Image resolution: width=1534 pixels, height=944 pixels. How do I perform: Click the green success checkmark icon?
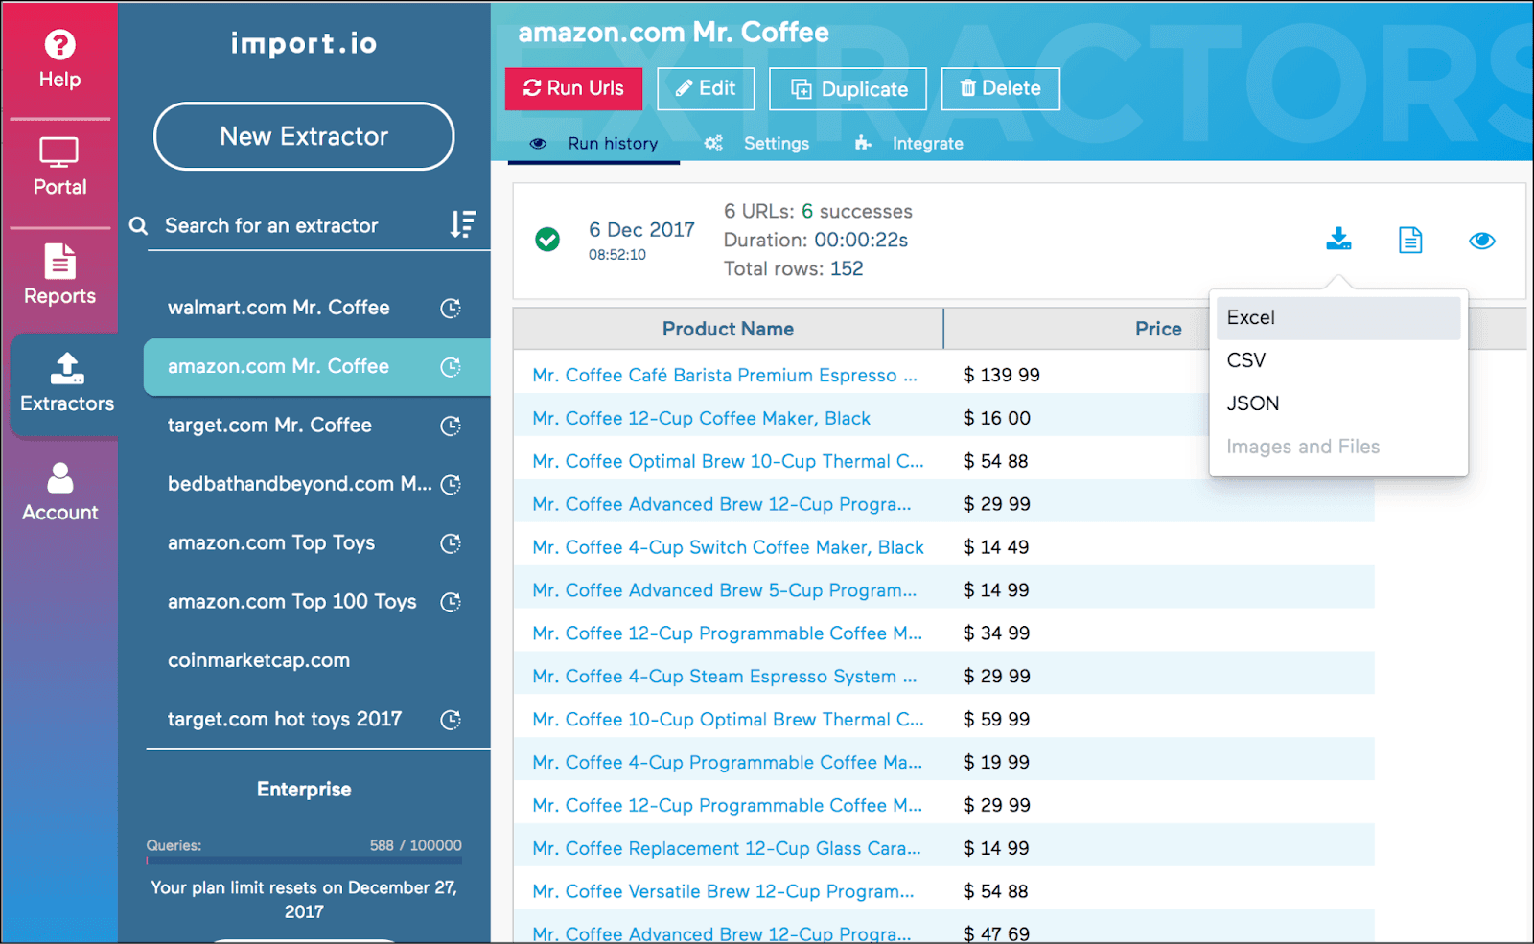(x=547, y=239)
